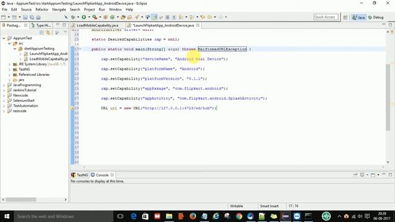The height and width of the screenshot is (222, 395).
Task: Select LoadMobileCapabality.java in tree
Action: (48, 59)
